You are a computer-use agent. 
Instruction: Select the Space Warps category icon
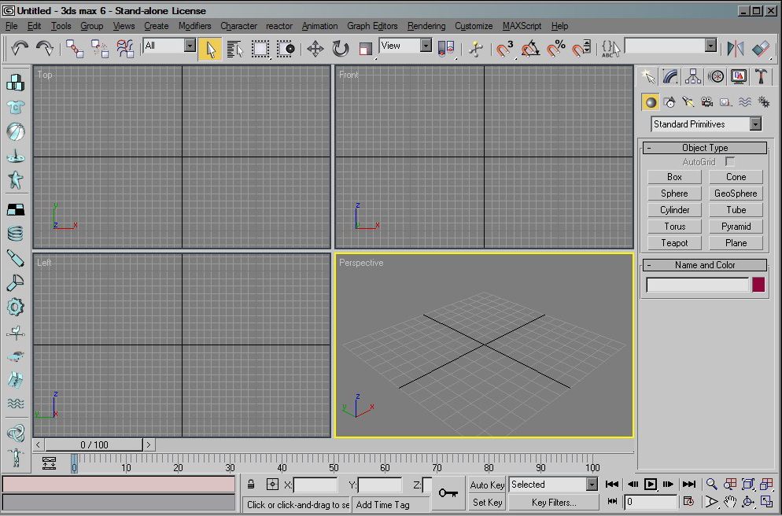coord(744,102)
